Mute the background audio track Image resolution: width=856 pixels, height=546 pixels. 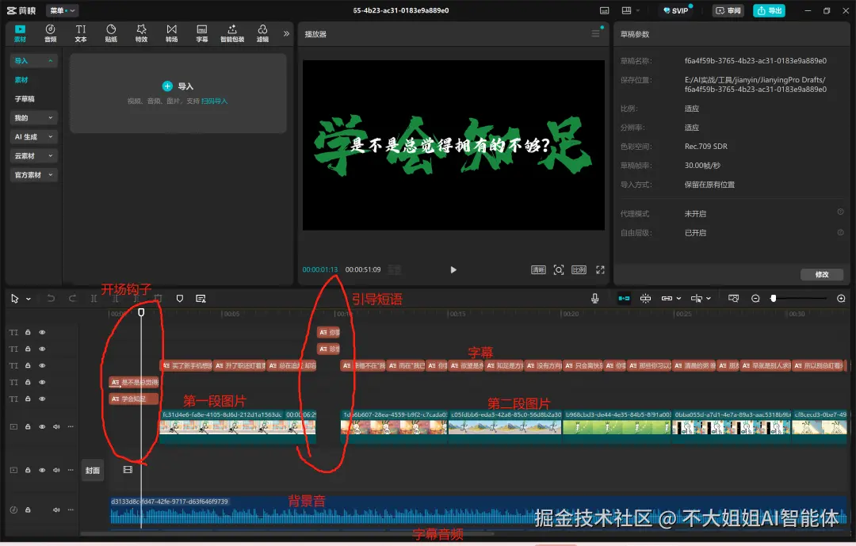pos(56,510)
